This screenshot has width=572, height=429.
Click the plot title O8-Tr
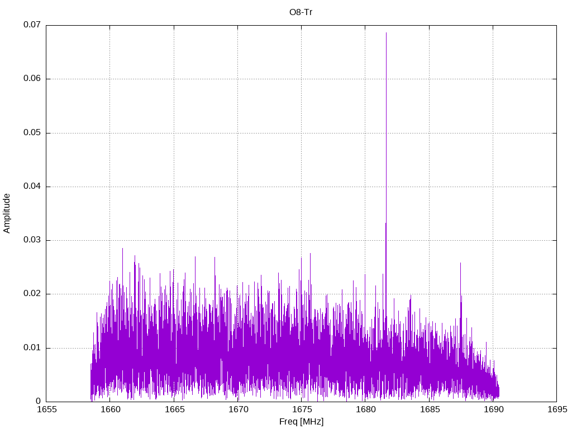point(301,12)
